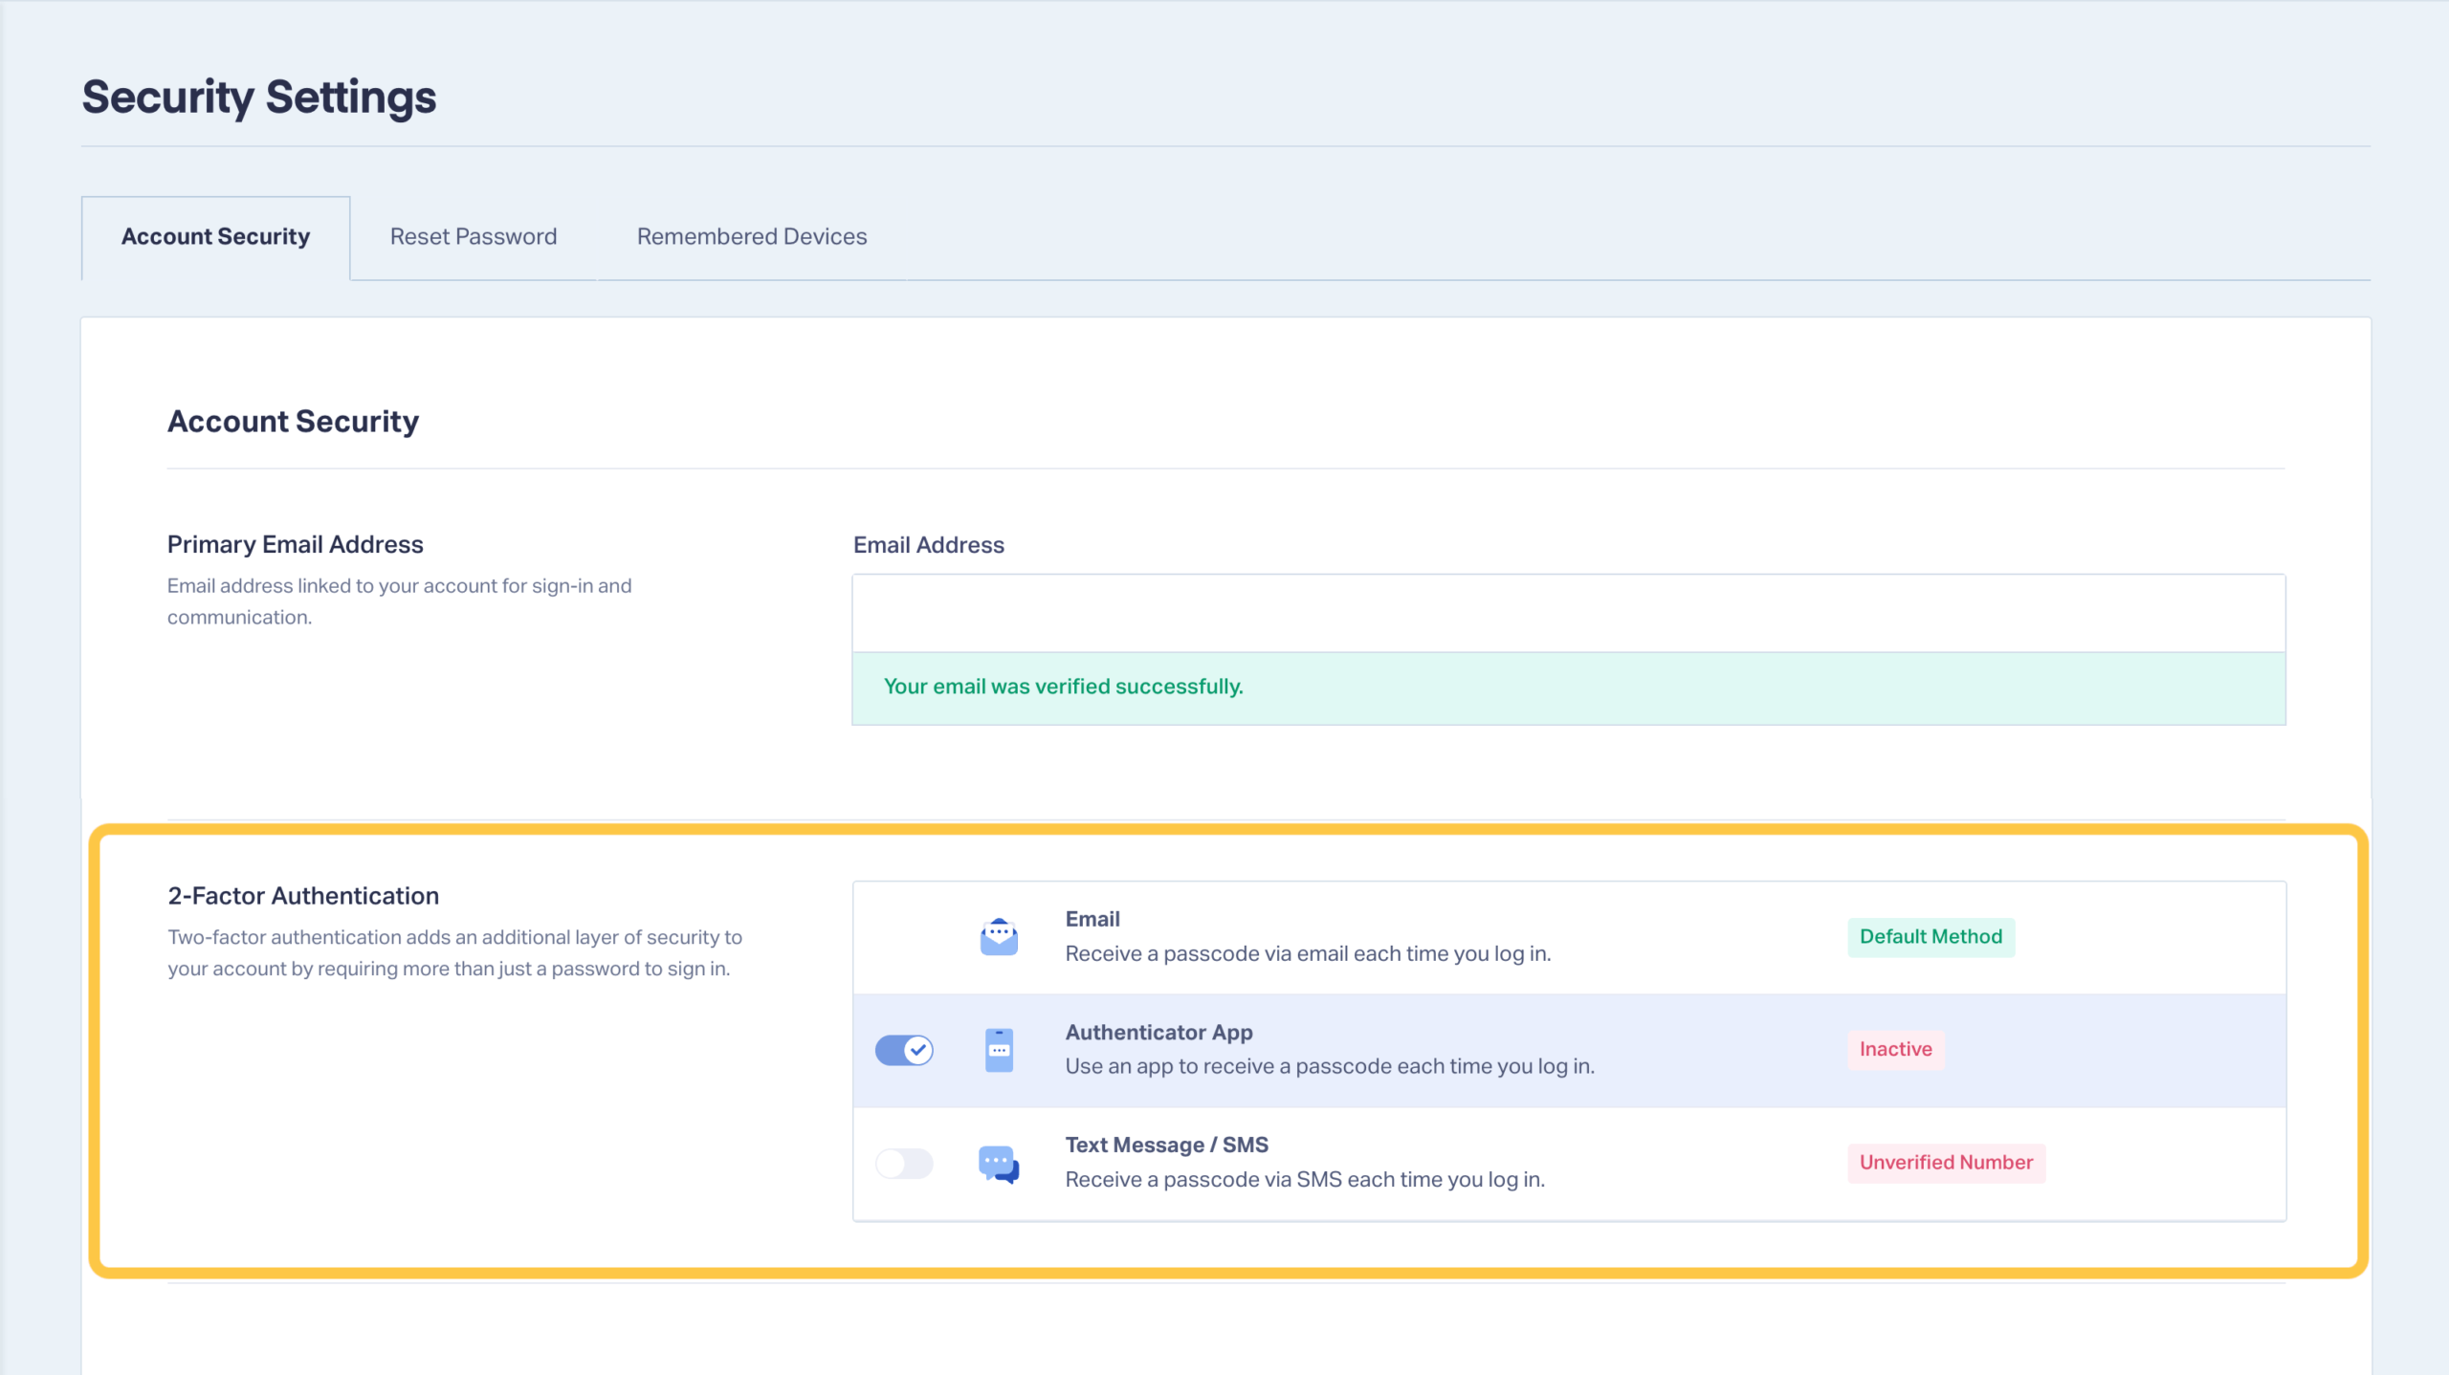Click the email verified success message
Image resolution: width=2449 pixels, height=1375 pixels.
(x=1063, y=687)
